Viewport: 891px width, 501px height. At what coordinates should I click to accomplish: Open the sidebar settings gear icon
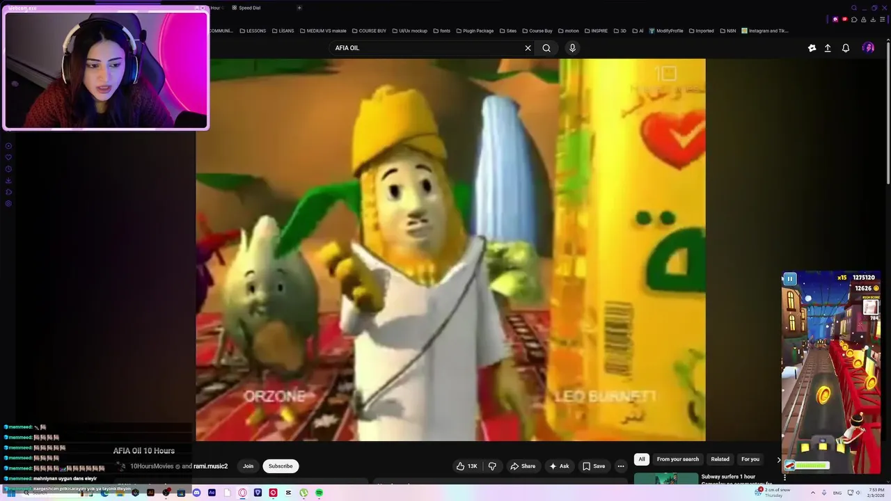coord(8,203)
